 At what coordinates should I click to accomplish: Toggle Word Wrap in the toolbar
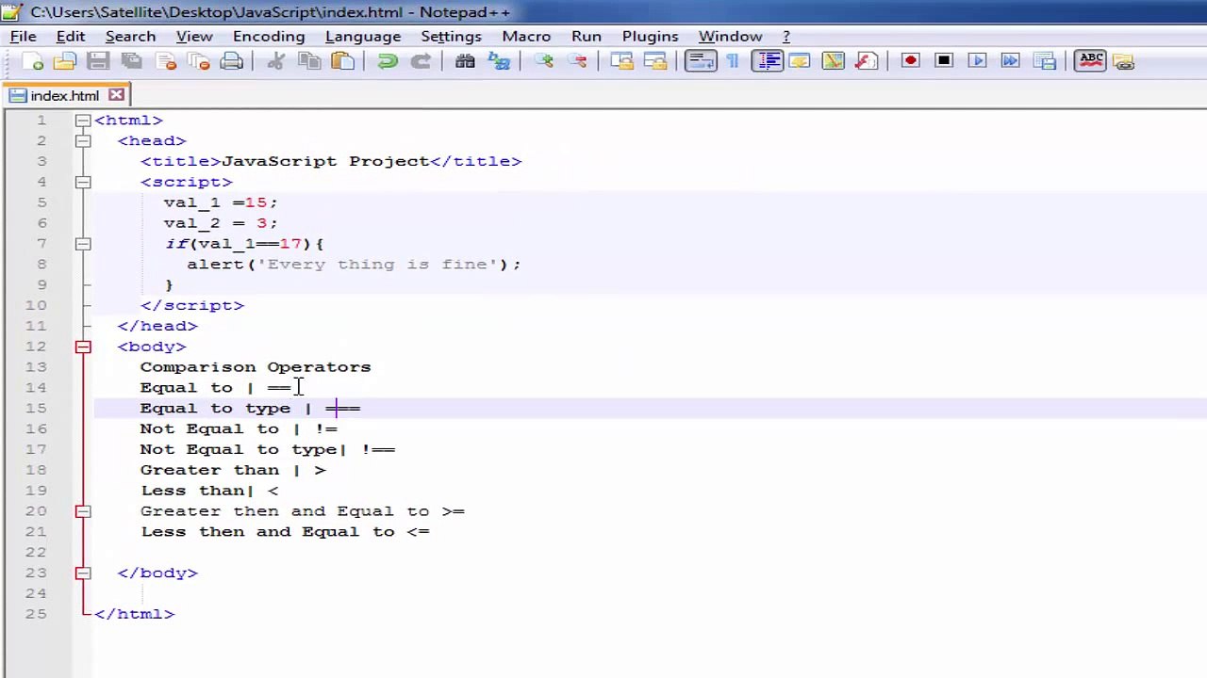(701, 61)
